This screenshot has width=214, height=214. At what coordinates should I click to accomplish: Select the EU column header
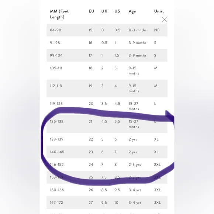pyautogui.click(x=92, y=11)
